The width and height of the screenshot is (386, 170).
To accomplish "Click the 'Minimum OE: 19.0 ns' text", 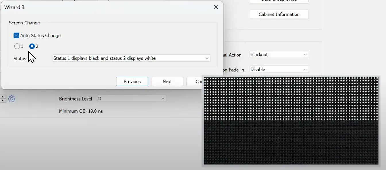I will click(81, 111).
